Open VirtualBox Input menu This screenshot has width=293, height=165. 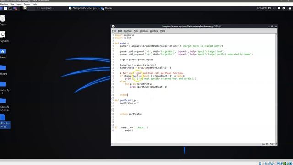tap(19, 4)
